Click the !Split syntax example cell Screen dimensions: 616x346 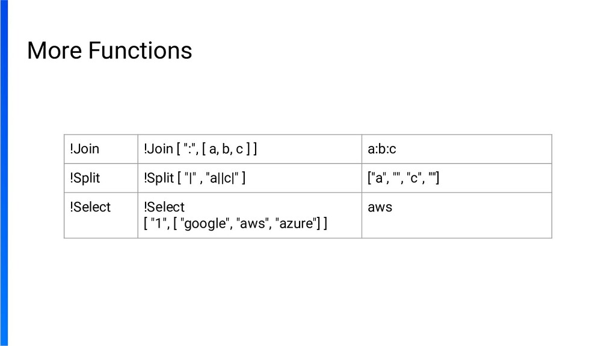pyautogui.click(x=194, y=178)
